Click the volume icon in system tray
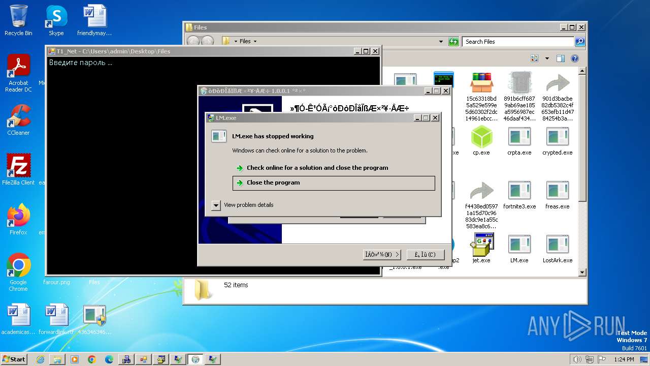The width and height of the screenshot is (650, 366). click(x=577, y=359)
